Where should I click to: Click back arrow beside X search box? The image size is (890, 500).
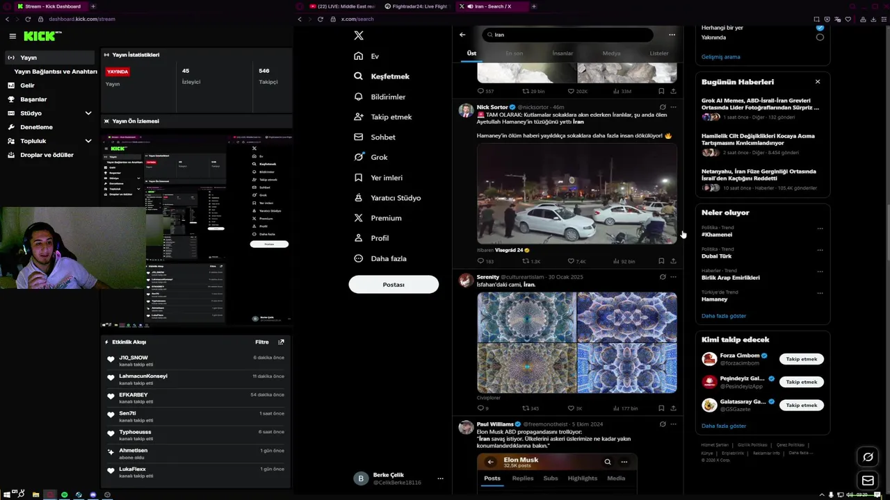[462, 35]
